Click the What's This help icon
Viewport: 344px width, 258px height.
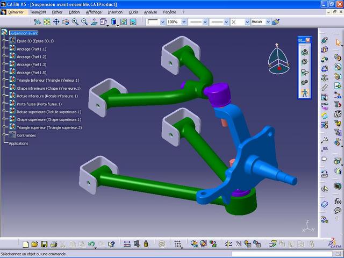pyautogui.click(x=111, y=244)
